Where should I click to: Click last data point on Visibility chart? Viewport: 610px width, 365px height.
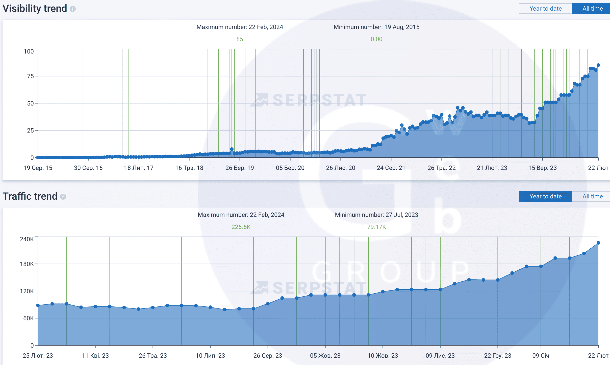[x=598, y=65]
